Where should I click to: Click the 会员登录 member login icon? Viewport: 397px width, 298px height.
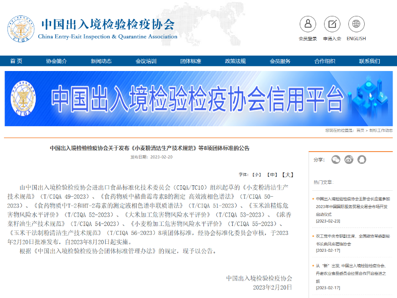click(x=308, y=24)
